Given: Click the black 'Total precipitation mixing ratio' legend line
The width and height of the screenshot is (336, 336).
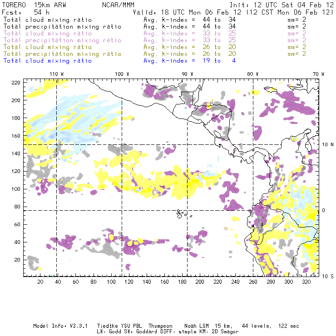Looking at the screenshot, I should pyautogui.click(x=62, y=27).
